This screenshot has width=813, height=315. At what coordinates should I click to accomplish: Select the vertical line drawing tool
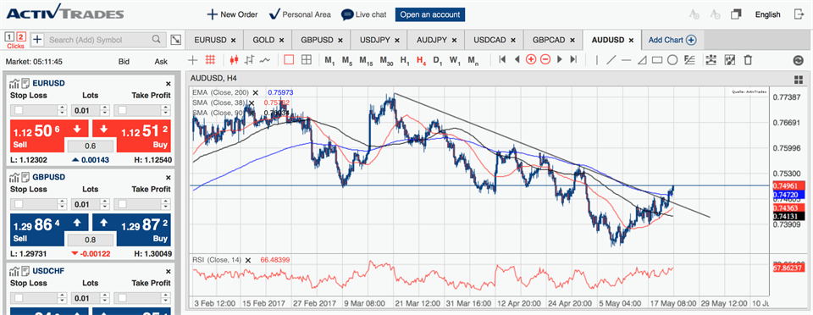tap(597, 60)
